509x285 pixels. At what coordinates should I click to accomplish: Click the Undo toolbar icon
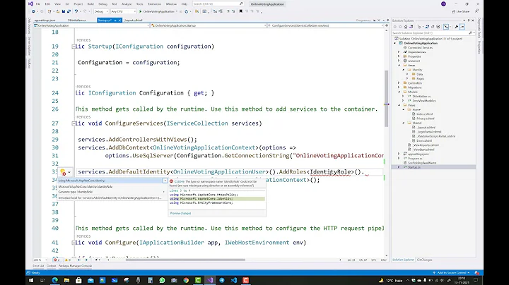click(76, 11)
